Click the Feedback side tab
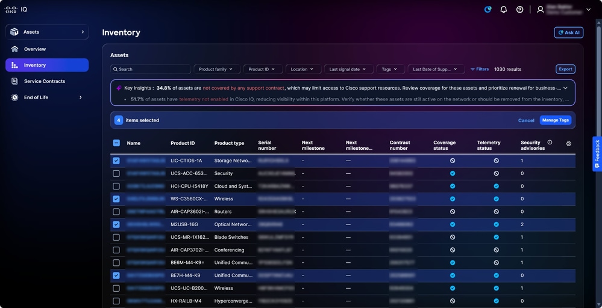 [x=597, y=154]
